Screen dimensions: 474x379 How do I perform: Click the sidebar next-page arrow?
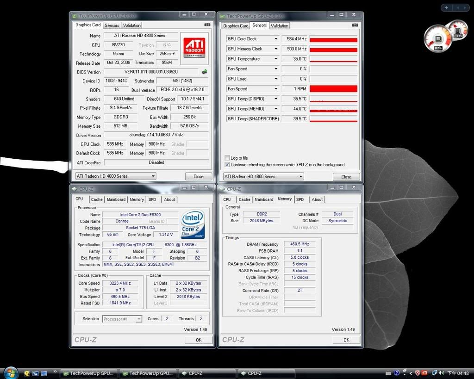pyautogui.click(x=465, y=7)
